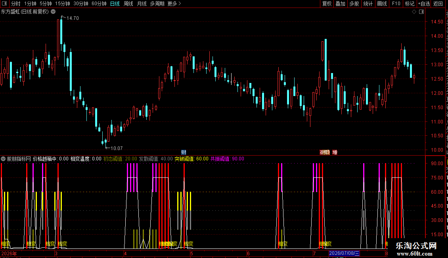The image size is (448, 258).
Task: Open F10 company info
Action: [x=396, y=4]
